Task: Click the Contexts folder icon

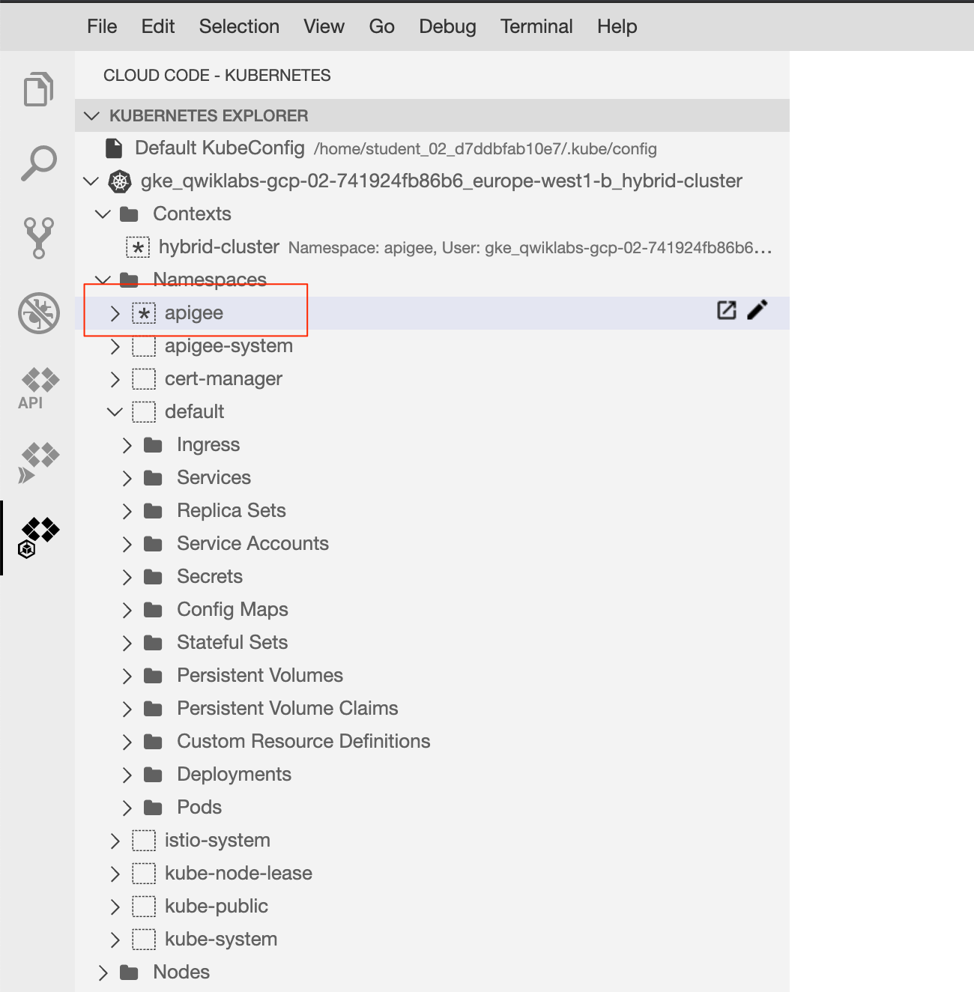Action: (x=129, y=214)
